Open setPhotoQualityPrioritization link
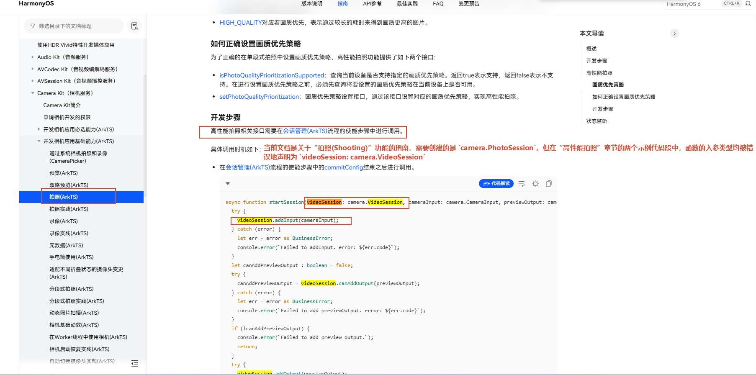756x375 pixels. 260,97
